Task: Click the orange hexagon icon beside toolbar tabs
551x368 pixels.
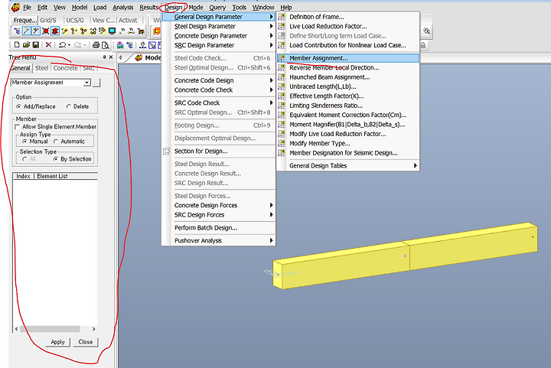Action: coord(157,31)
